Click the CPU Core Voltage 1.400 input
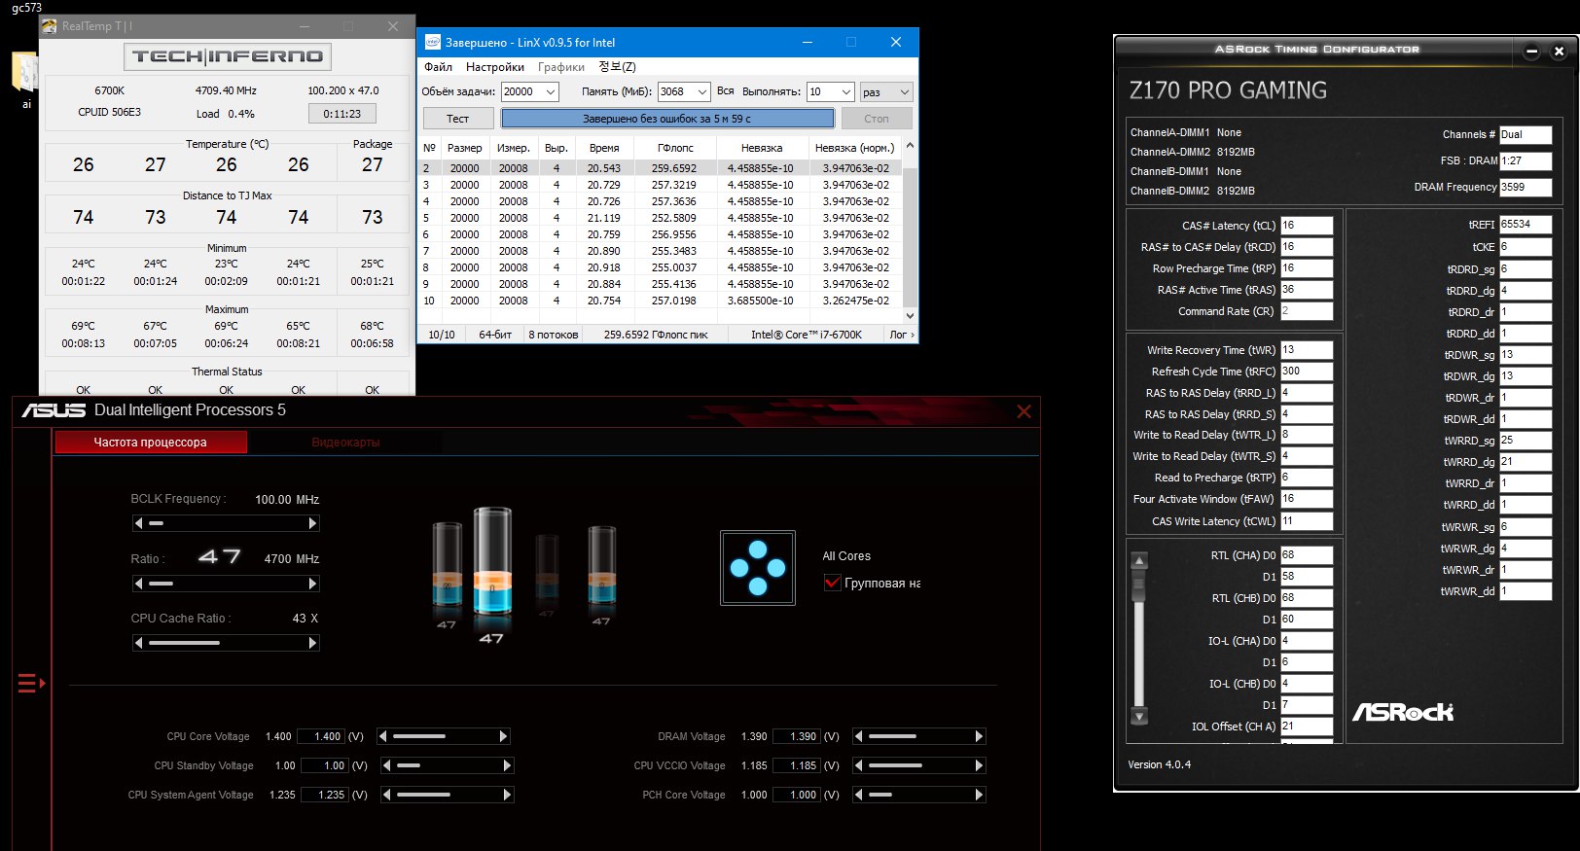Viewport: 1580px width, 851px height. click(x=322, y=736)
